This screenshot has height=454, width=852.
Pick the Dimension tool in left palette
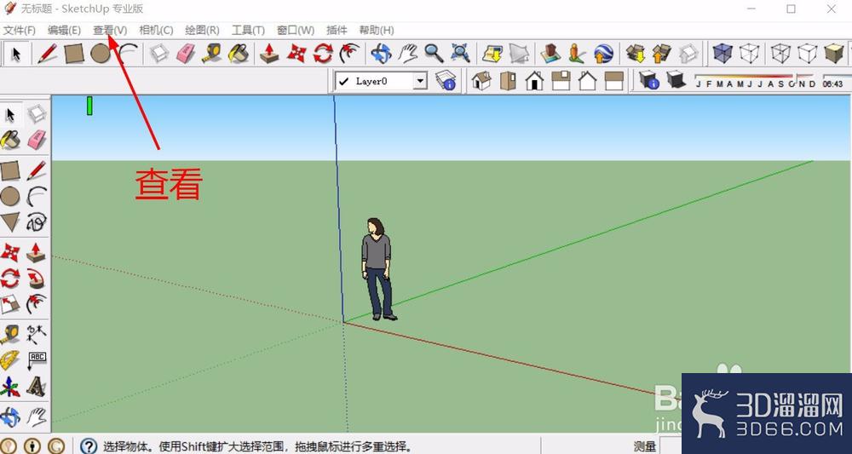pyautogui.click(x=37, y=335)
